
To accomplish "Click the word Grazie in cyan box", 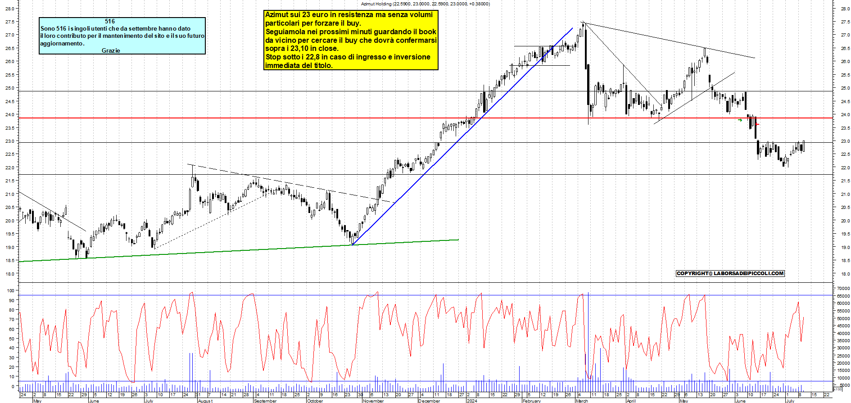I will (x=111, y=50).
